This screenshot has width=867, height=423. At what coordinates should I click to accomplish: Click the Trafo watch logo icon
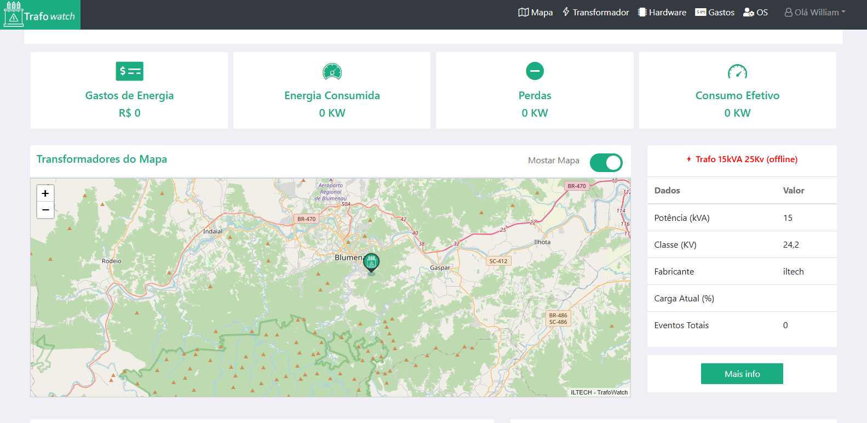[14, 14]
